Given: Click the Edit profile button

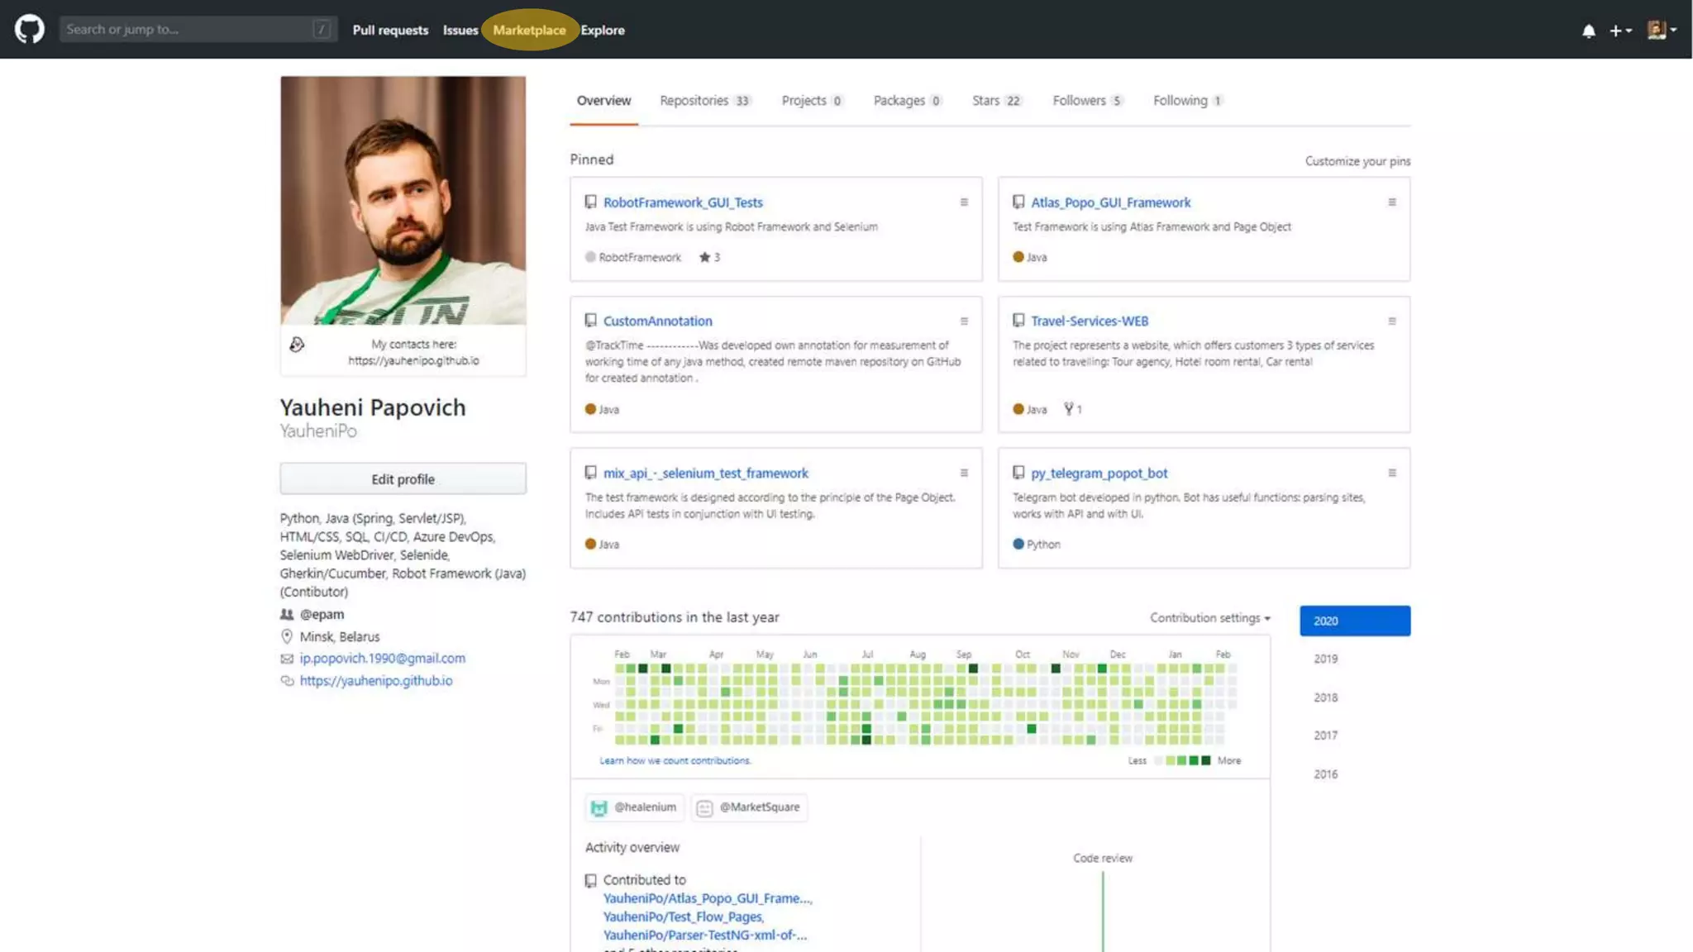Looking at the screenshot, I should click(x=403, y=478).
